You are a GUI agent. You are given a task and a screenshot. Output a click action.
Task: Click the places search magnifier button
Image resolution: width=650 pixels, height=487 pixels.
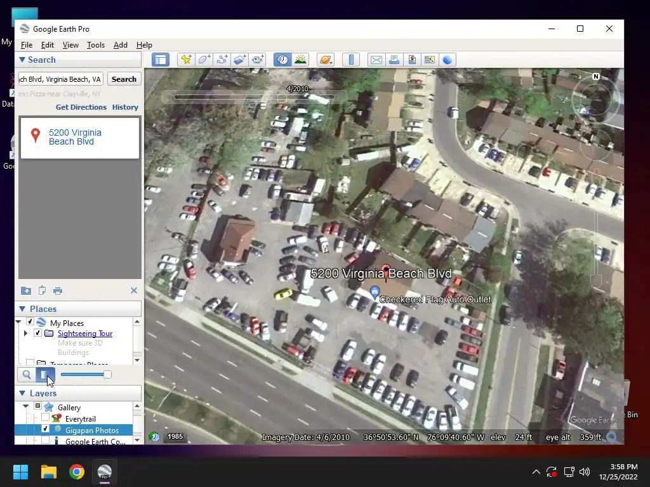(x=27, y=375)
